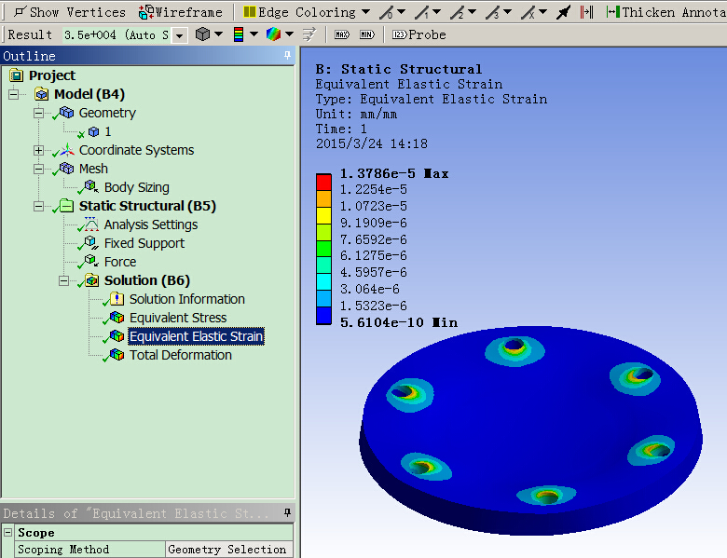Select Equivalent Stress result in tree
Viewport: 727px width, 558px height.
[x=177, y=318]
